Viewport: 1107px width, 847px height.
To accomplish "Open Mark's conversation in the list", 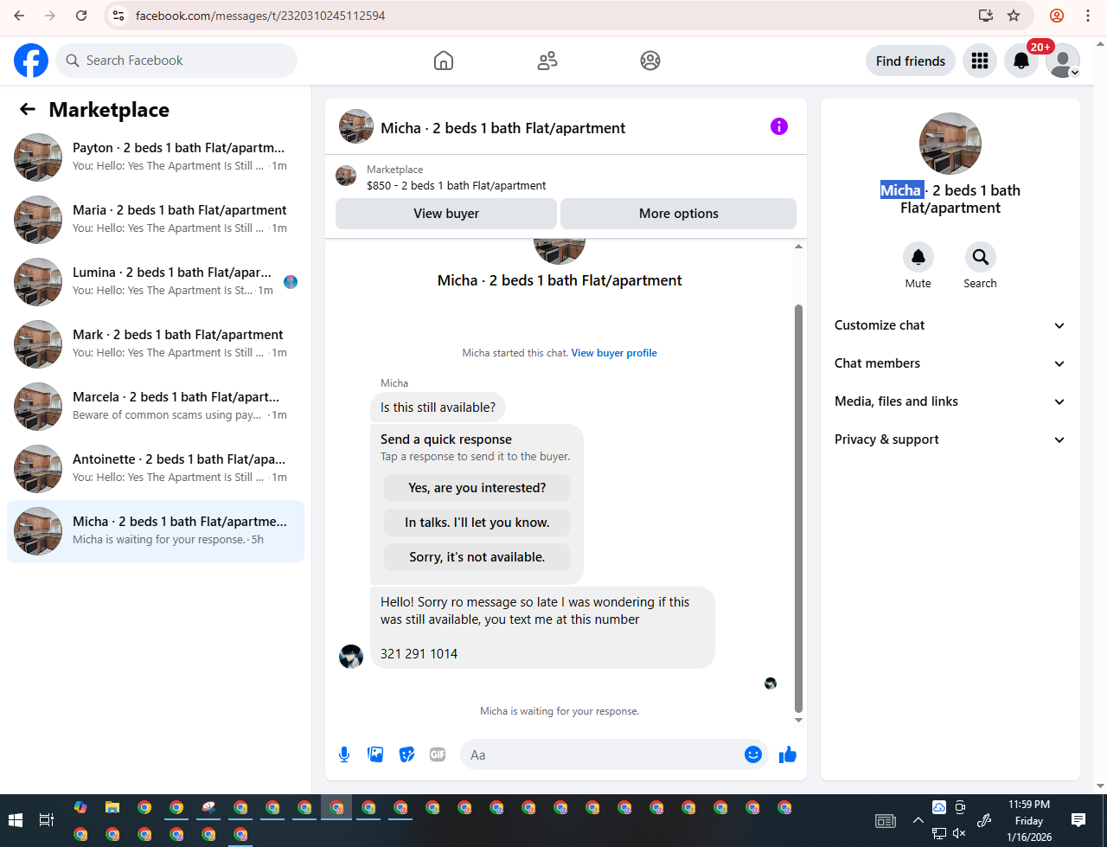I will (x=156, y=344).
